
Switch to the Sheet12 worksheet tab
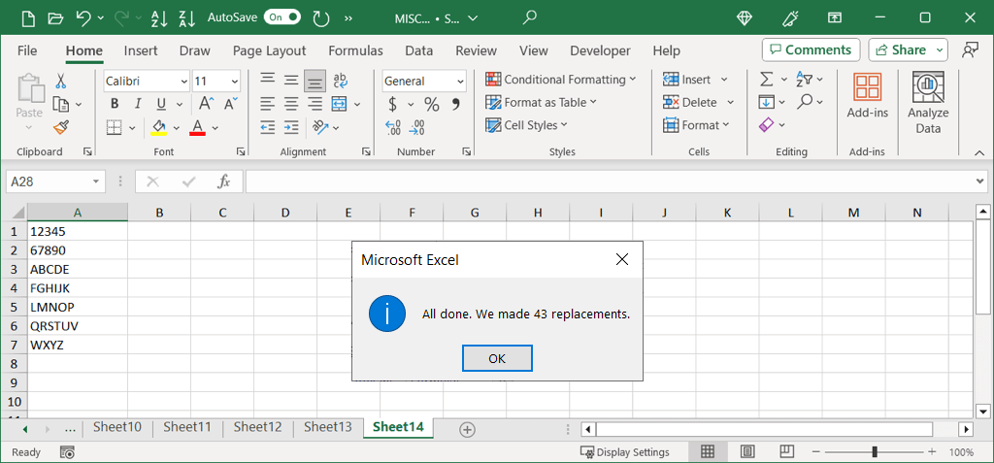(x=257, y=427)
